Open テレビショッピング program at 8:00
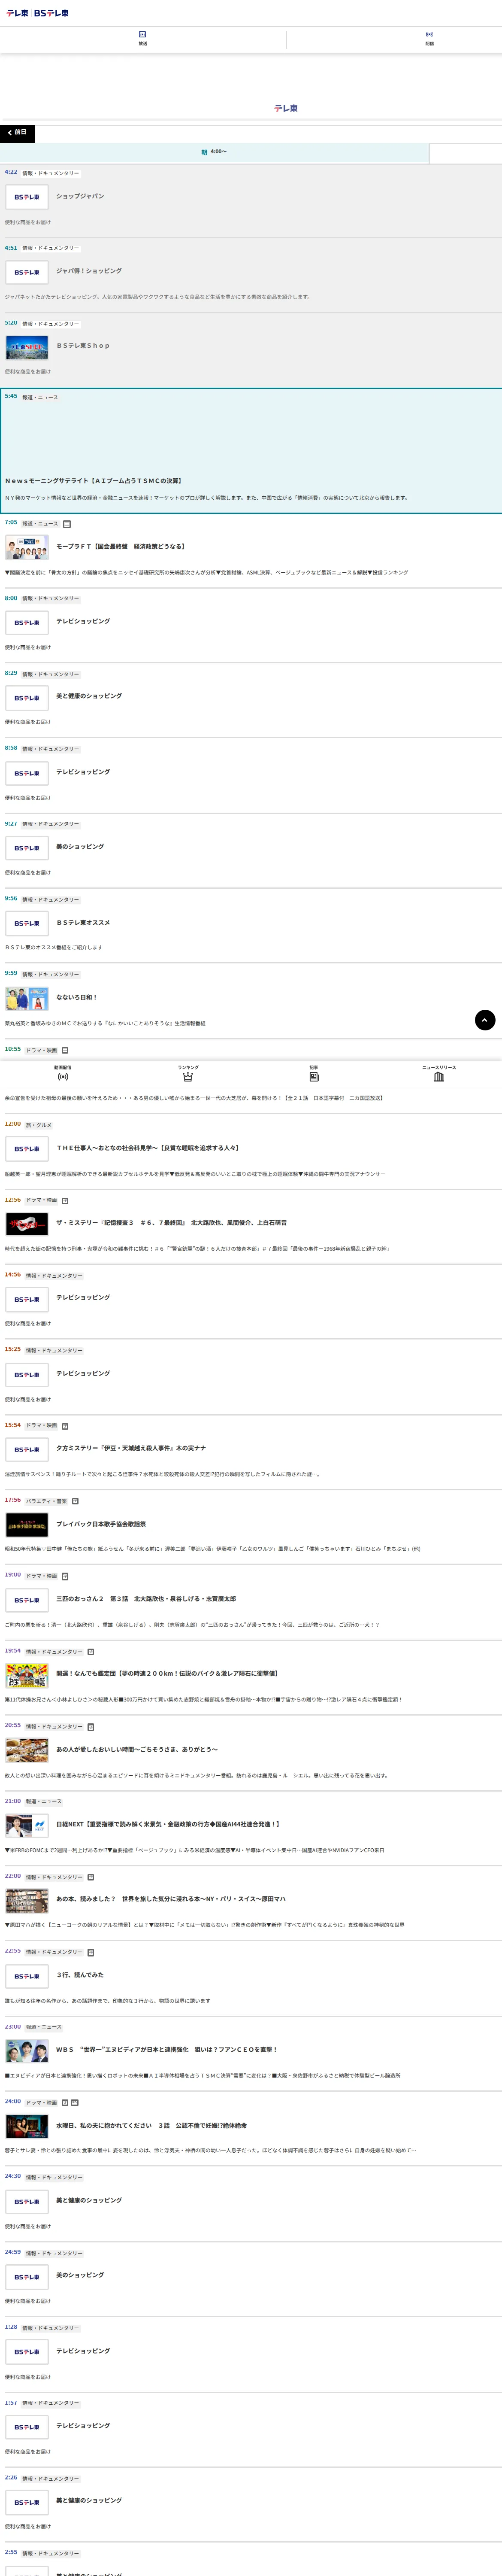 pyautogui.click(x=83, y=621)
